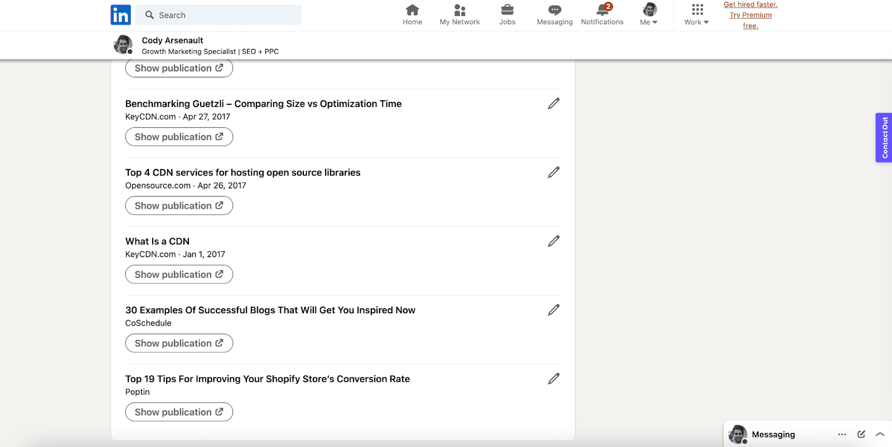Open the Contact Out side tab
The image size is (892, 447).
(884, 138)
